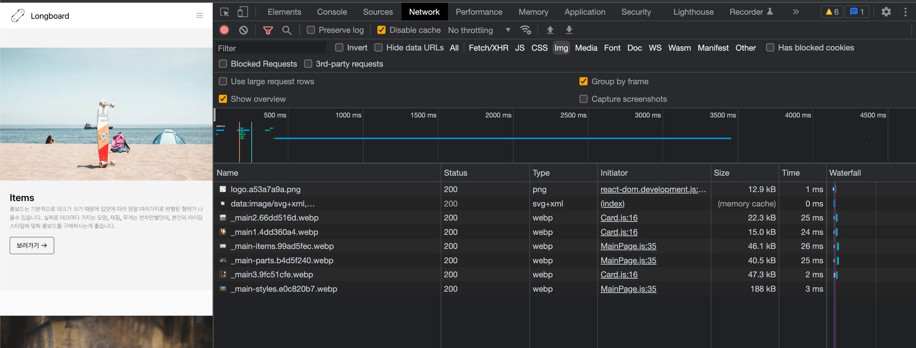Select the _main1.4dd360a4.webp request
Screen dimensions: 916x348
click(274, 232)
